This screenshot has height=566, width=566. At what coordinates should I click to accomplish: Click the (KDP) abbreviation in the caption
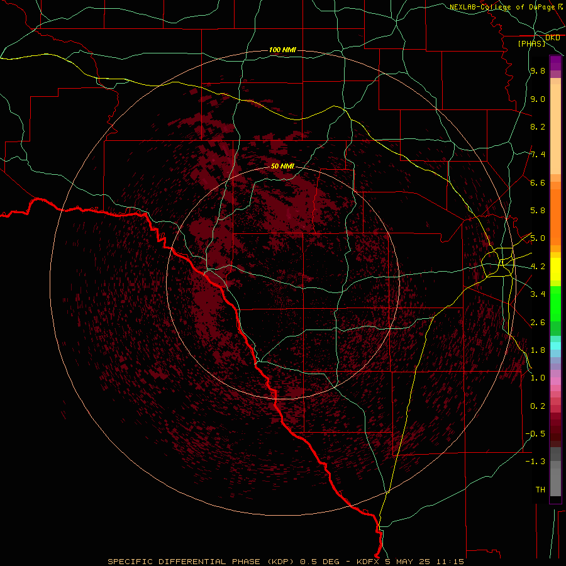click(282, 562)
